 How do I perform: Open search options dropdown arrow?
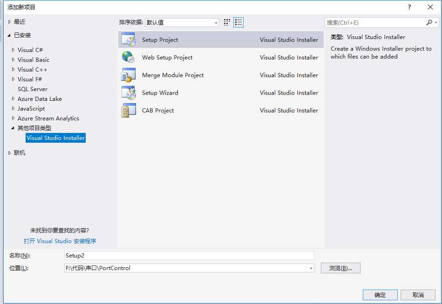click(x=436, y=22)
